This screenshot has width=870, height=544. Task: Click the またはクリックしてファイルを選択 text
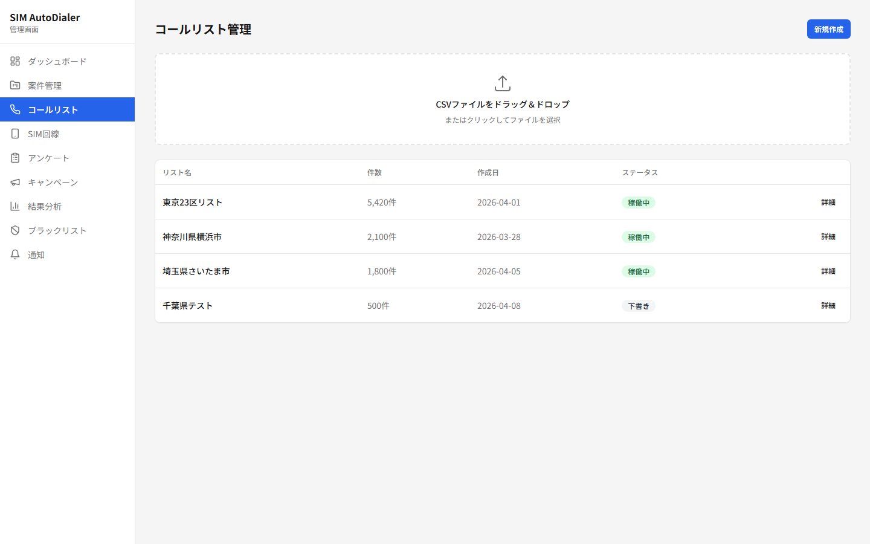pos(503,120)
